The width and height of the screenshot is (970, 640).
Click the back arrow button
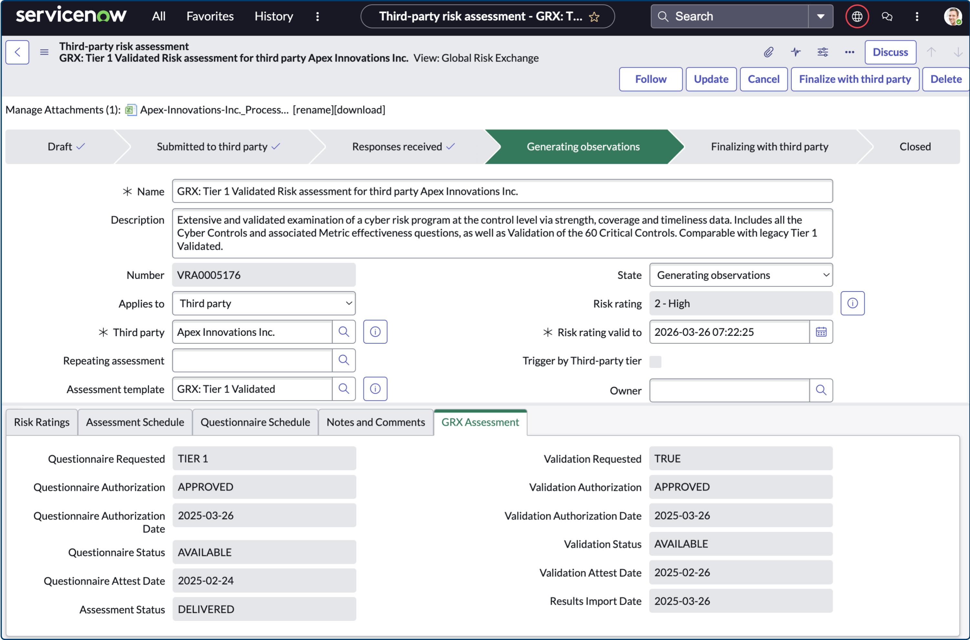pyautogui.click(x=17, y=52)
